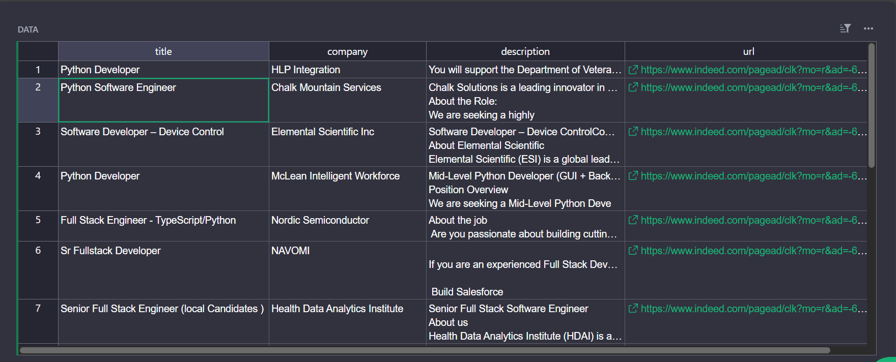Screen dimensions: 896x362
Task: Select 'Full Stack Engineer - TypeScript/Python' cell
Action: [163, 226]
